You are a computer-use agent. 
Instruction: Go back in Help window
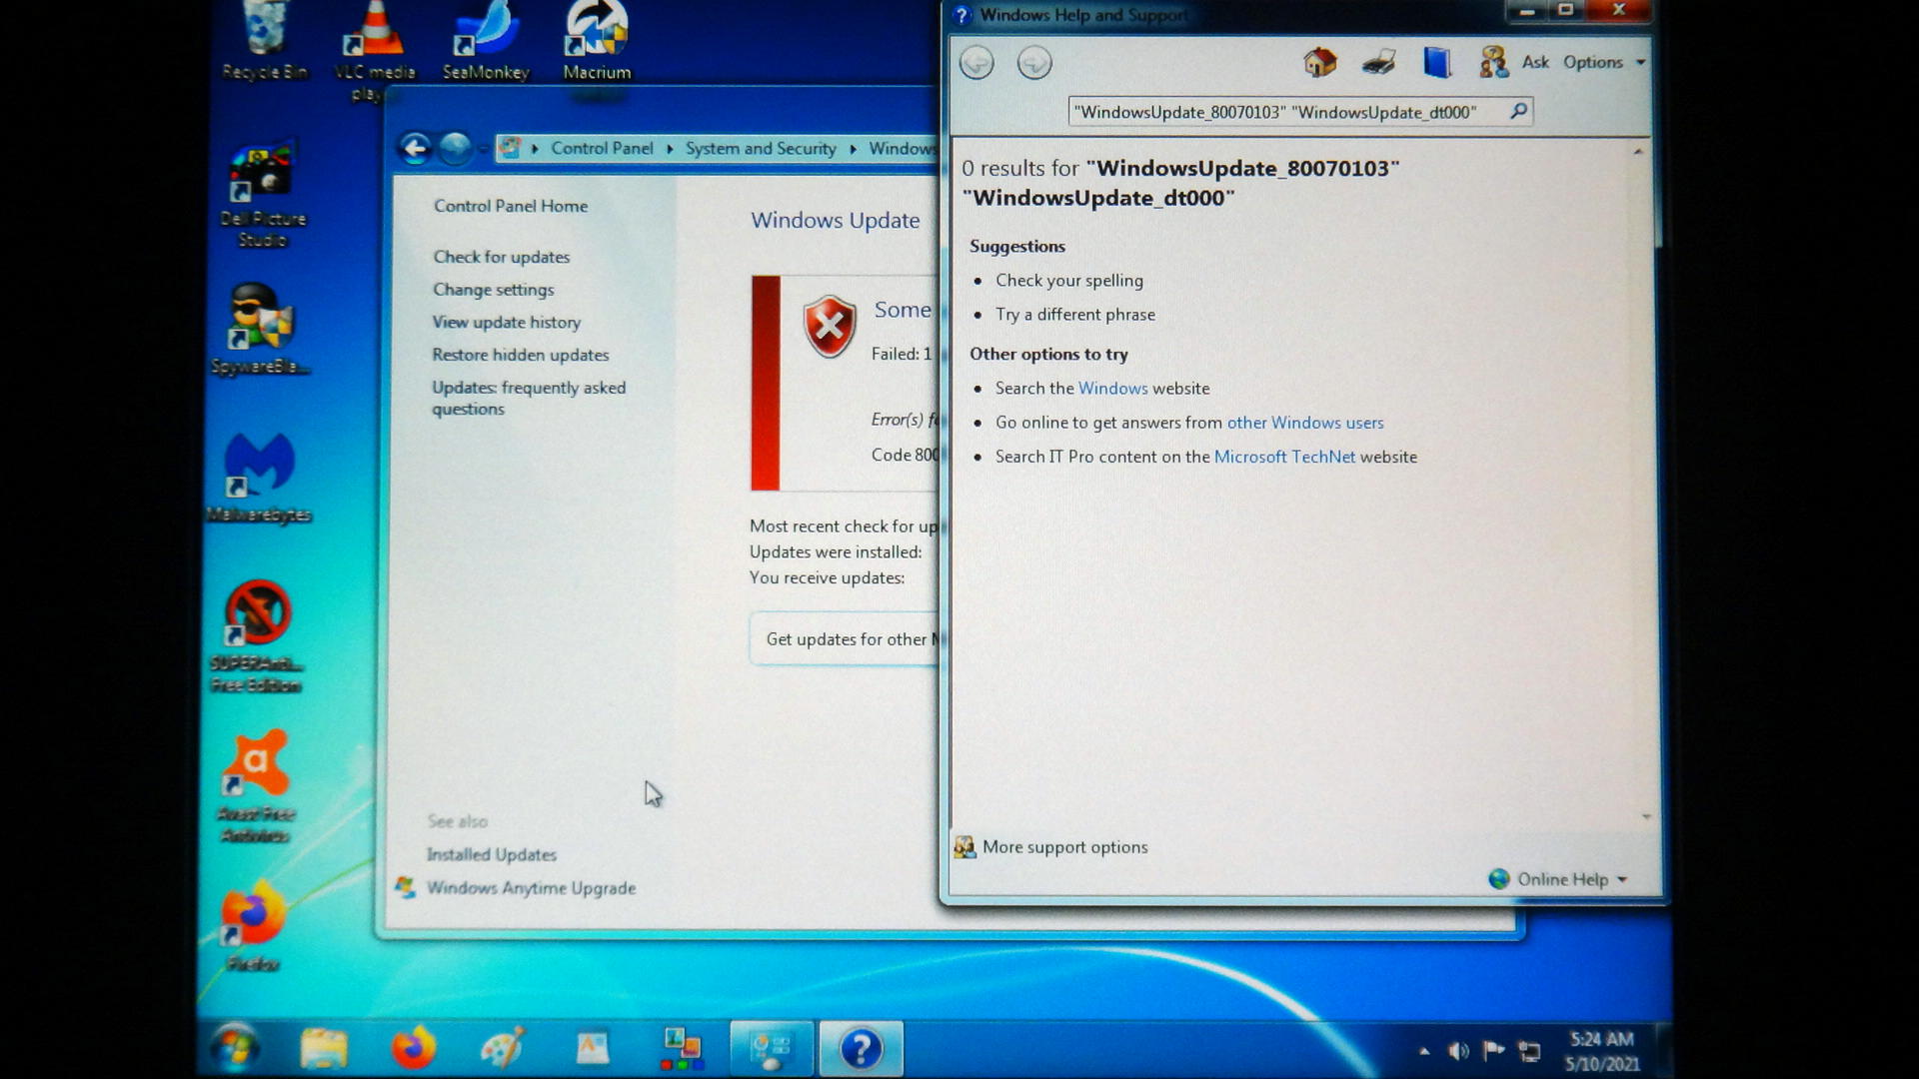[x=976, y=63]
